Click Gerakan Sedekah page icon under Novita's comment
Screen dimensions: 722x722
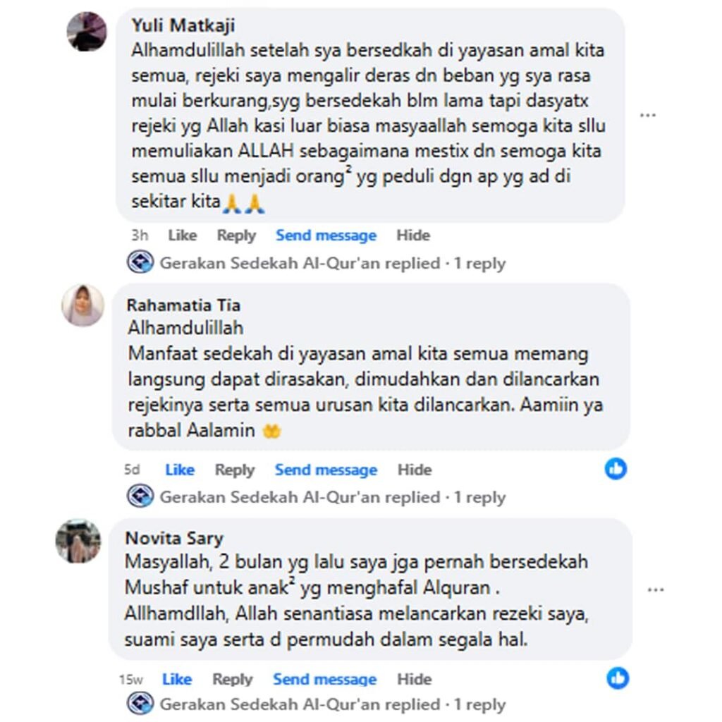140,704
